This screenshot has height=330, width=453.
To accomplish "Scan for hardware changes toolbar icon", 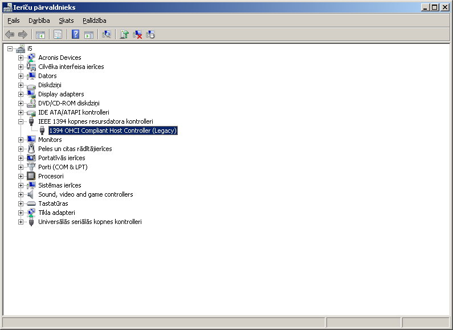I will [107, 35].
